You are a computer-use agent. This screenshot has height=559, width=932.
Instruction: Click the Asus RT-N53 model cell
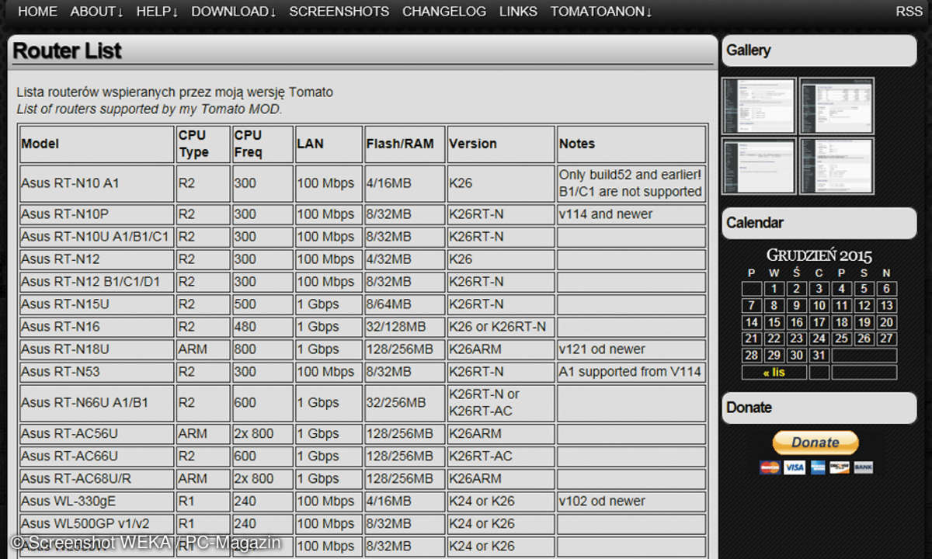pyautogui.click(x=97, y=372)
